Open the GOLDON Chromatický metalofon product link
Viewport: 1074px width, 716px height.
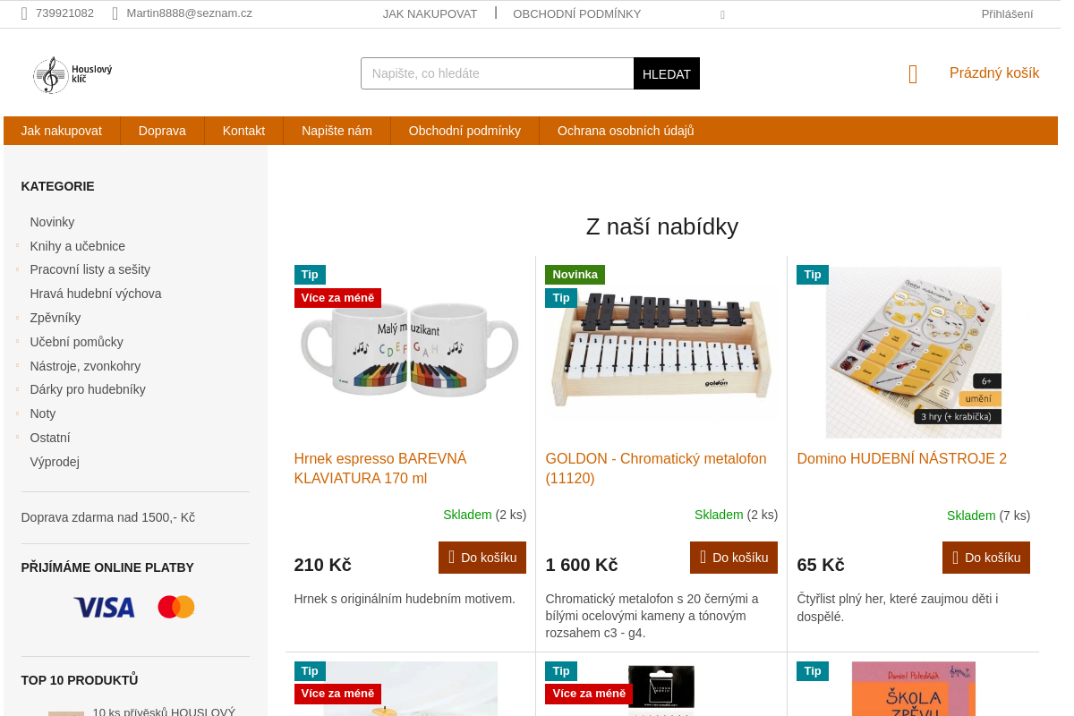click(656, 468)
